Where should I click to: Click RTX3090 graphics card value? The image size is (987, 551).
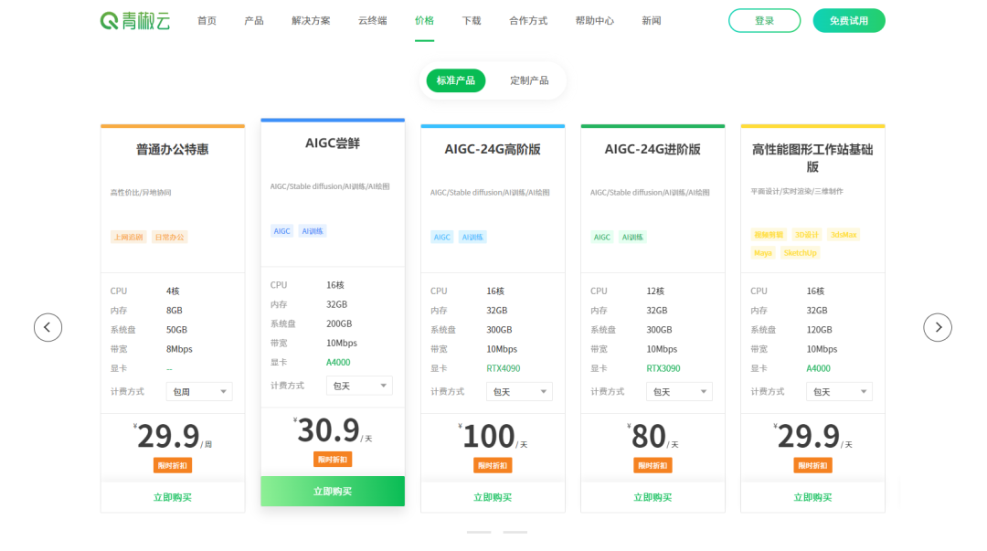point(663,368)
